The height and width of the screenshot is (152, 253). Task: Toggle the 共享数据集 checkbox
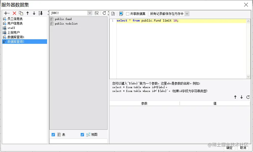pos(128,14)
